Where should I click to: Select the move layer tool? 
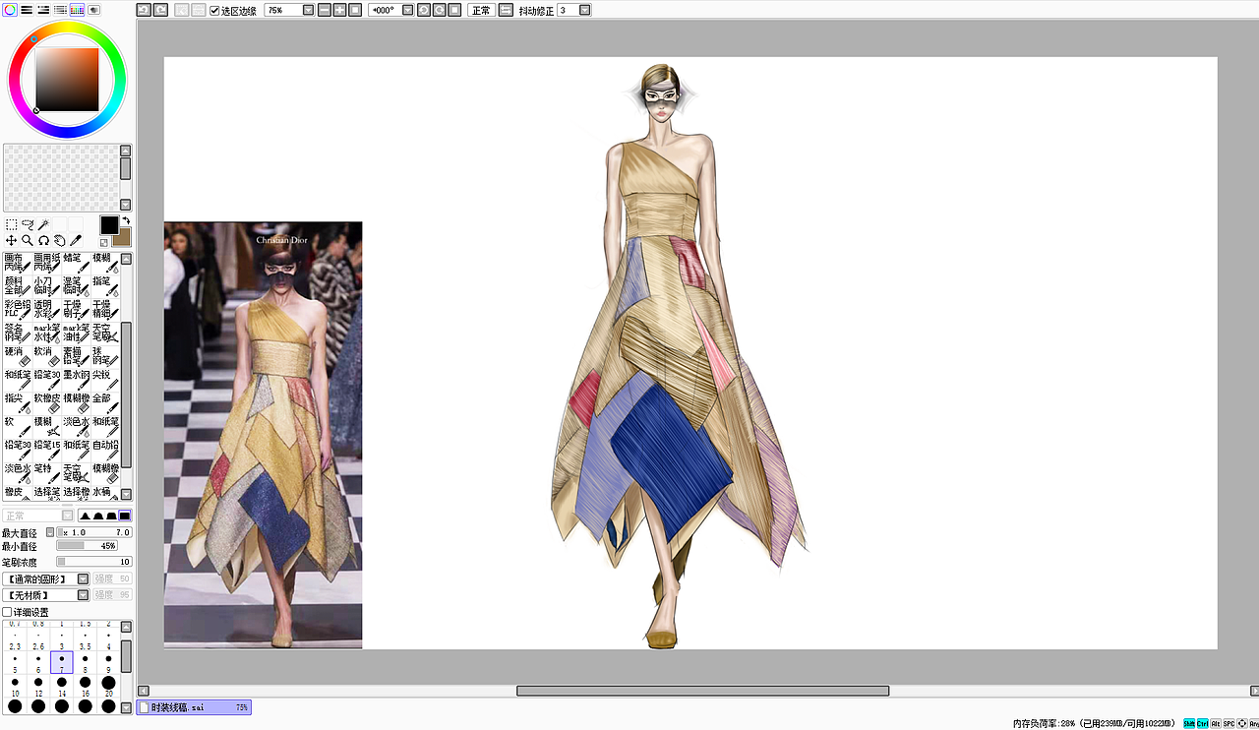click(11, 240)
